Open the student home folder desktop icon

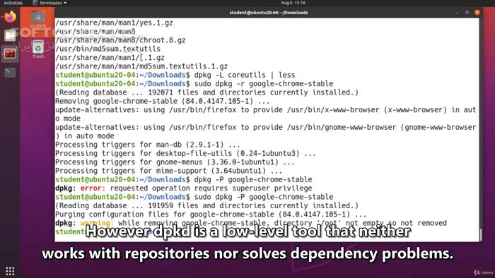click(38, 19)
